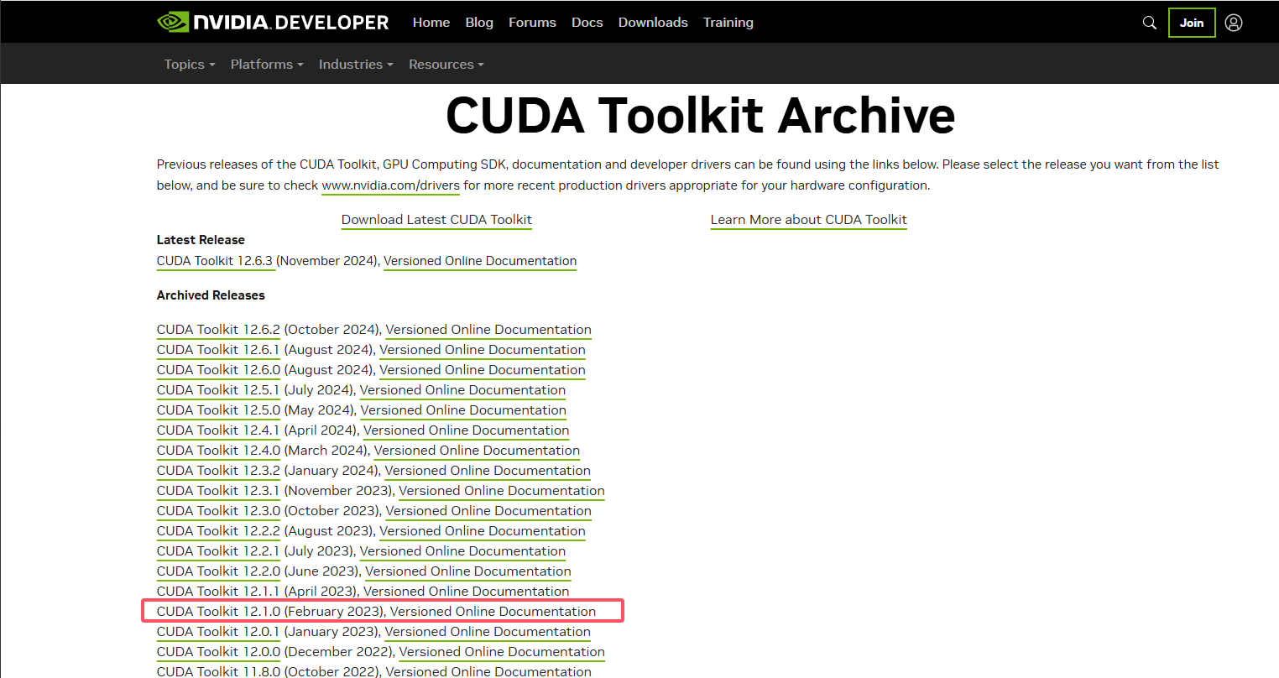Open the Downloads nav item

[653, 23]
